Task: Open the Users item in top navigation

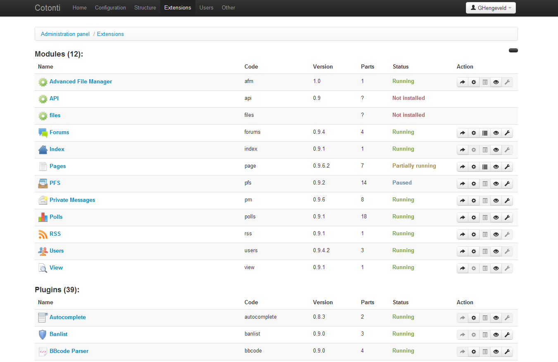Action: coord(207,8)
